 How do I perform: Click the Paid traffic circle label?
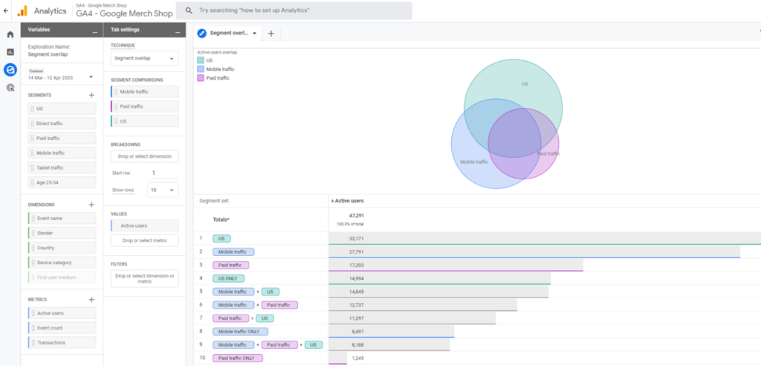548,153
